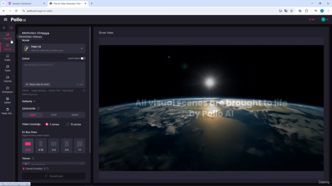Click the browser address bar URL
This screenshot has width=332, height=186.
(39, 11)
